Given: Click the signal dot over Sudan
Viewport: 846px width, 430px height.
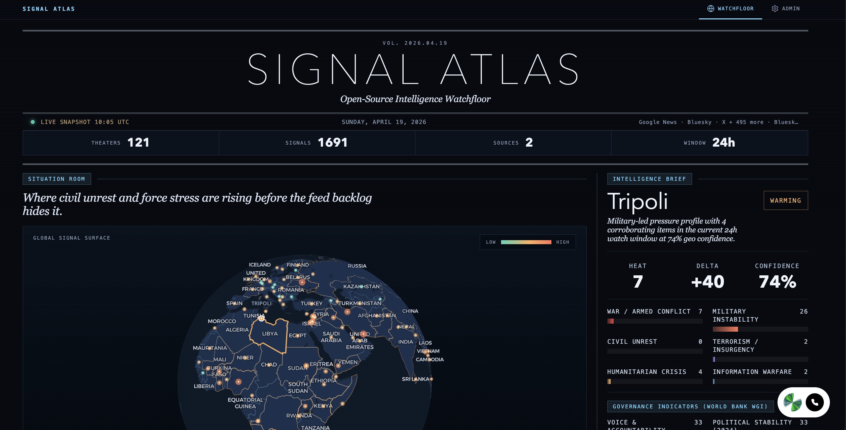Looking at the screenshot, I should [306, 365].
